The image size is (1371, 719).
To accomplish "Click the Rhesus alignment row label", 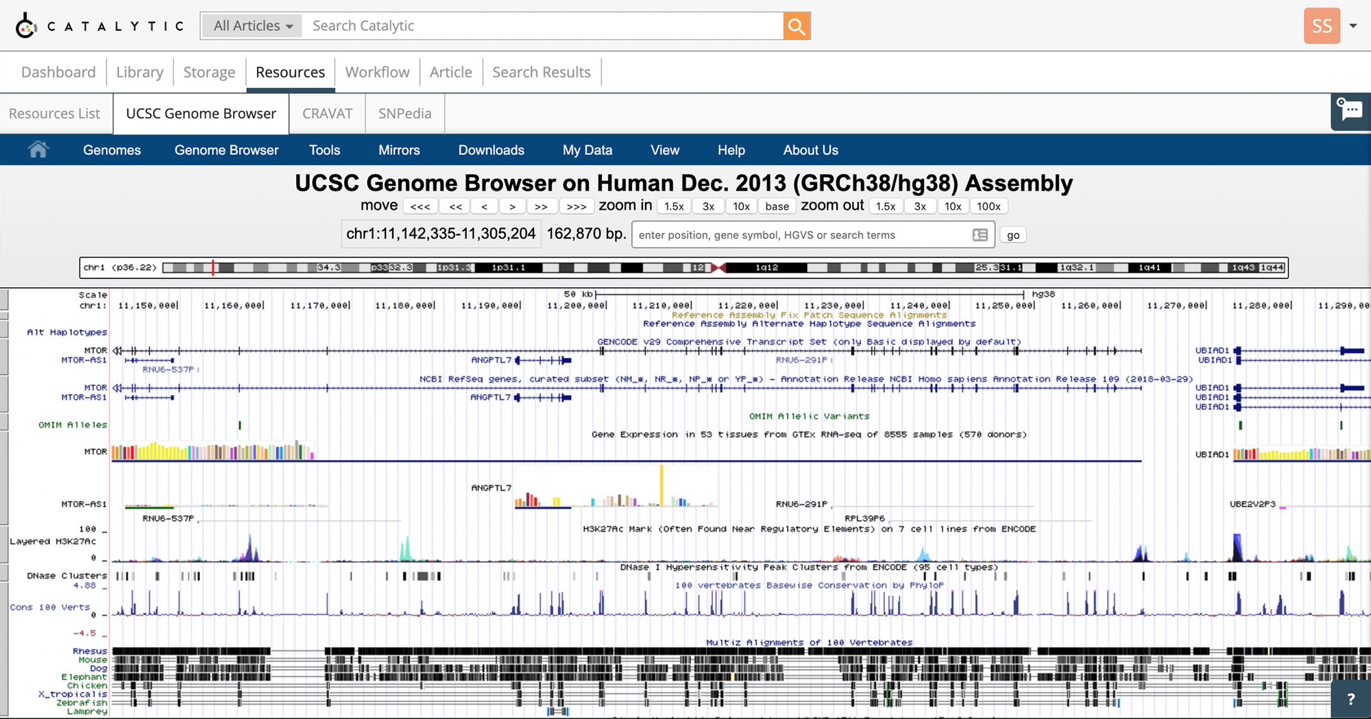I will coord(90,651).
